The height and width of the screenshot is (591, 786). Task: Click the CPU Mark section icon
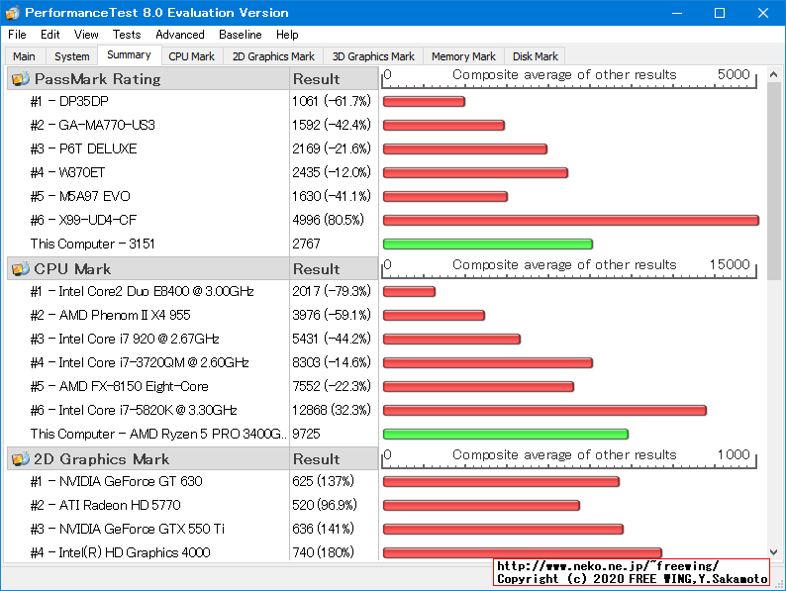(21, 268)
